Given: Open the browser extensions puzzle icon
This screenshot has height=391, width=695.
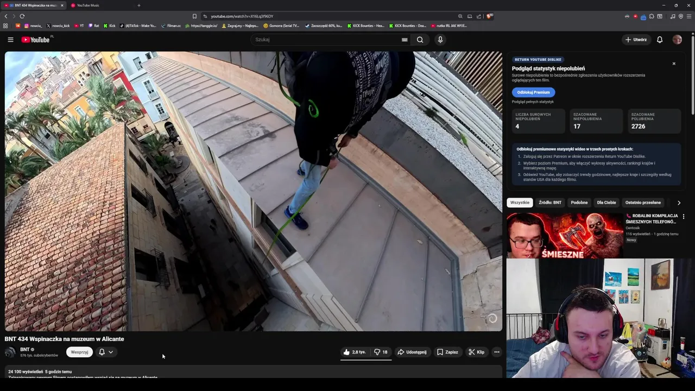Looking at the screenshot, I should [652, 16].
